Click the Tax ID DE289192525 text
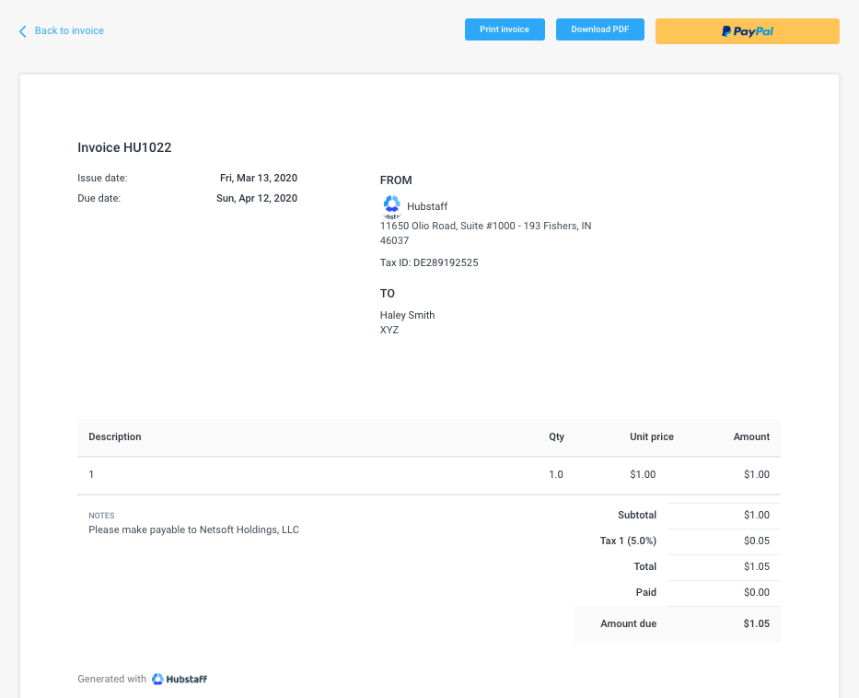Viewport: 859px width, 698px height. pyautogui.click(x=428, y=262)
